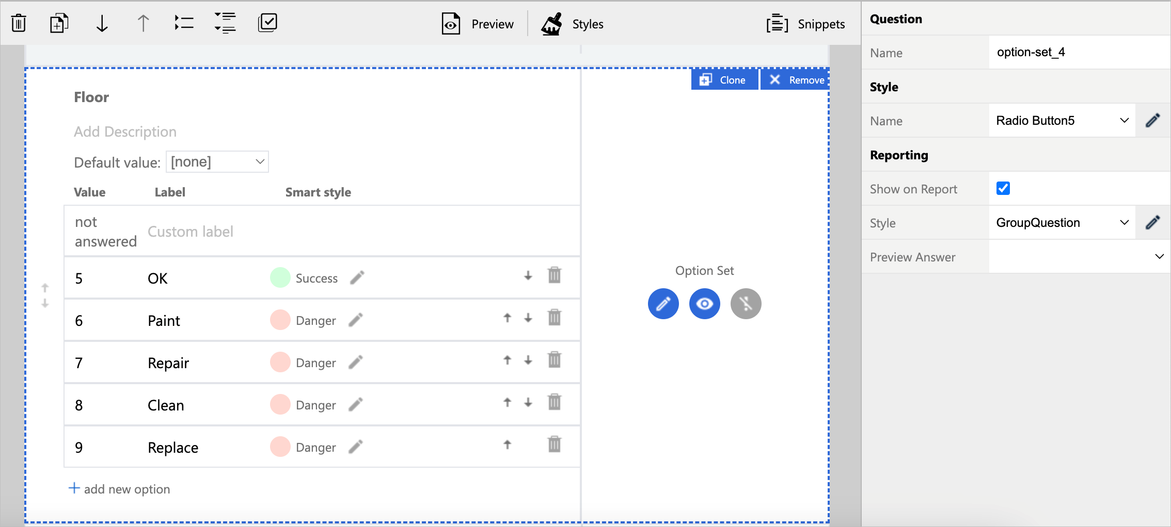The image size is (1171, 527).
Task: Toggle the eye preview button under Option Set
Action: click(x=704, y=304)
